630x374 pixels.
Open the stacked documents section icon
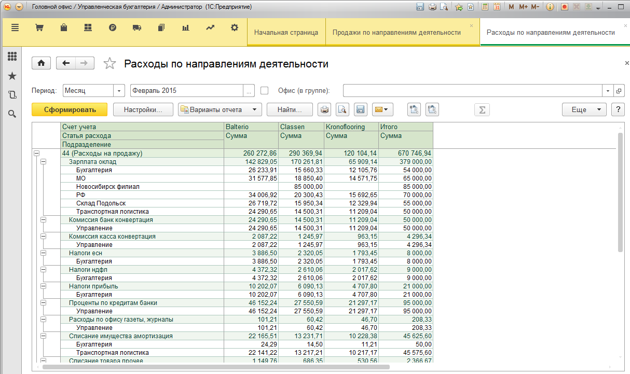161,28
